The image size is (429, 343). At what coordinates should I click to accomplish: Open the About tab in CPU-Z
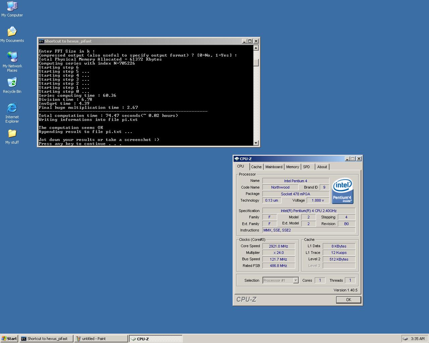(x=322, y=167)
